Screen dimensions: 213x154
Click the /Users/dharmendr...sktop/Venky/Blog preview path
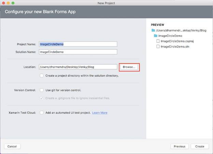(x=181, y=30)
